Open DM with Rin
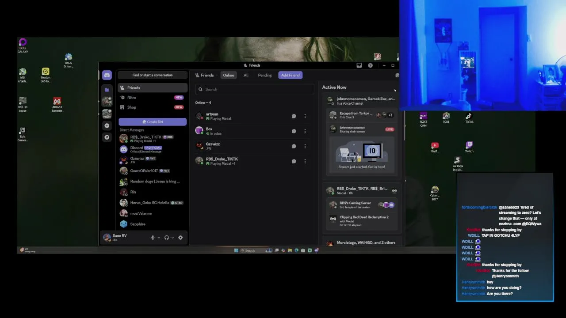Image resolution: width=566 pixels, height=318 pixels. (153, 192)
